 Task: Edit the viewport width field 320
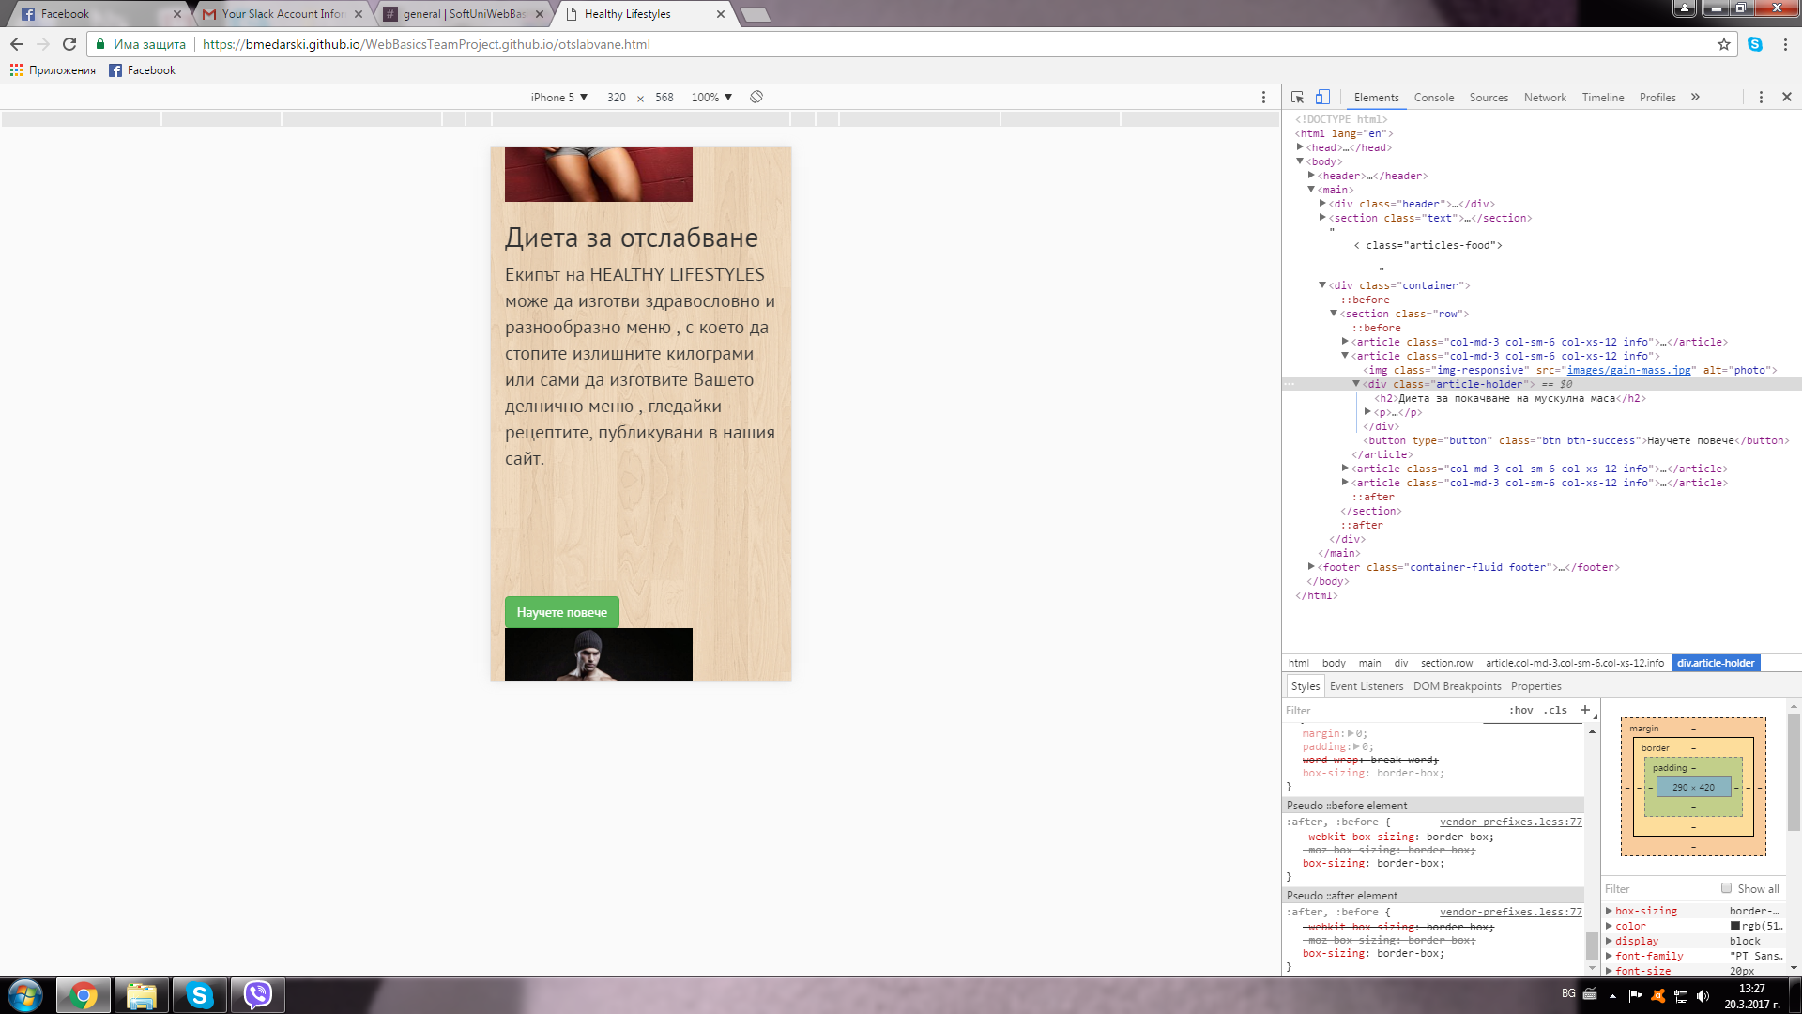tap(617, 98)
